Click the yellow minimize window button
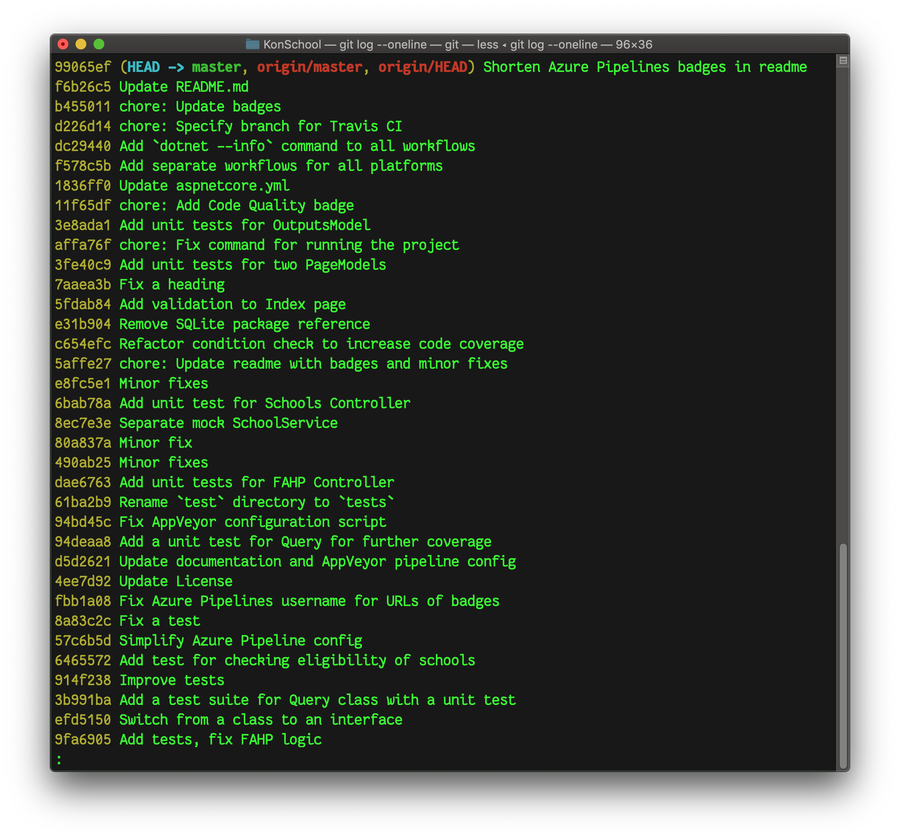This screenshot has width=900, height=838. (x=81, y=45)
